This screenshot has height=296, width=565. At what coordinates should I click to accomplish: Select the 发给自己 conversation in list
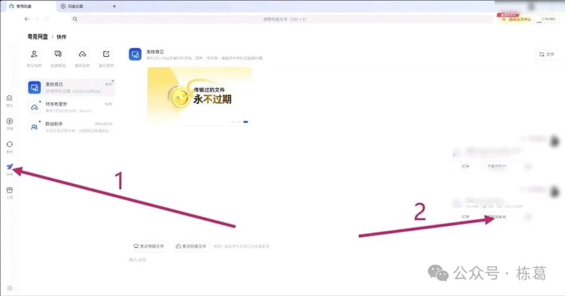[71, 87]
